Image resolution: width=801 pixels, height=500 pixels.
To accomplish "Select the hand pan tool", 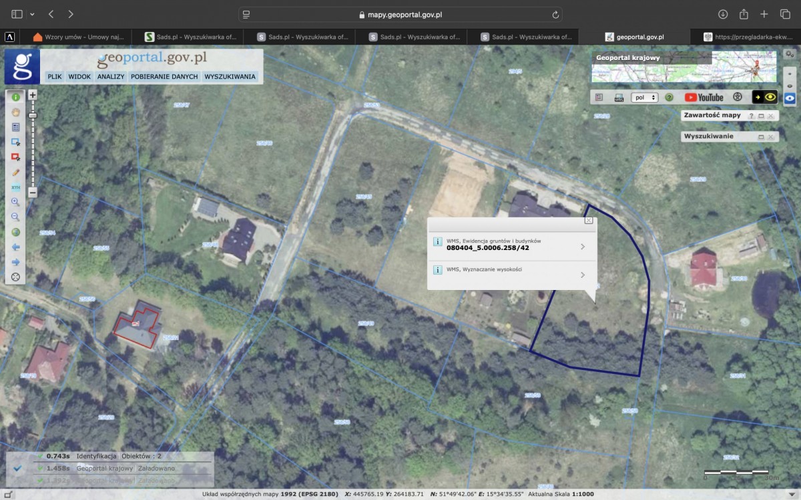I will (15, 112).
